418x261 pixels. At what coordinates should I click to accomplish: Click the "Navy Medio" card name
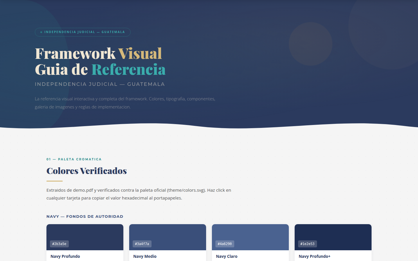click(x=145, y=256)
